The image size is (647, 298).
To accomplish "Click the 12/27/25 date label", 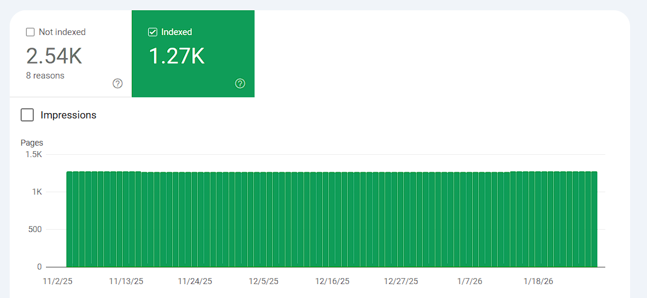I will 402,281.
